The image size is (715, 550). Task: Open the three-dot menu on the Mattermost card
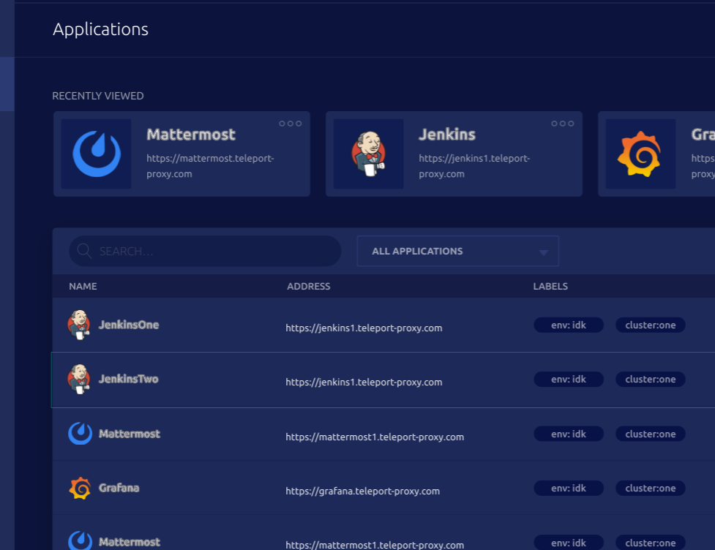[290, 123]
